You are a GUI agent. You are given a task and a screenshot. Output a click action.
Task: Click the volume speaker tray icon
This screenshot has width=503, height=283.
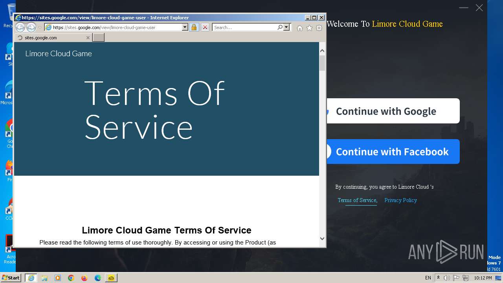click(447, 278)
